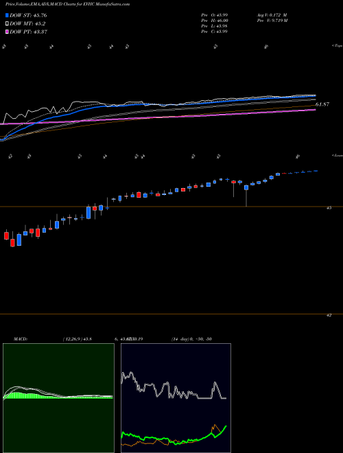Click the (12,26,9) 45.8 MACD parameters text
Viewport: 343px width, 453px height.
click(x=77, y=339)
